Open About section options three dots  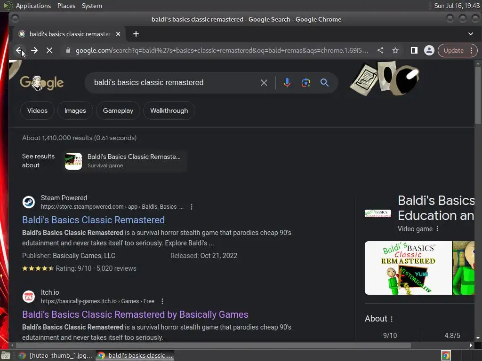pos(392,319)
